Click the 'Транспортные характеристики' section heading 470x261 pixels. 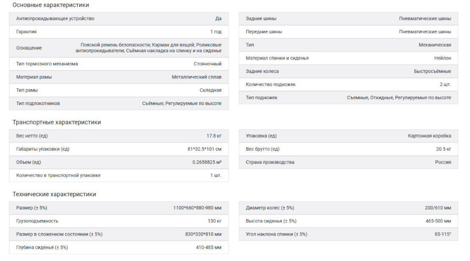(x=57, y=122)
